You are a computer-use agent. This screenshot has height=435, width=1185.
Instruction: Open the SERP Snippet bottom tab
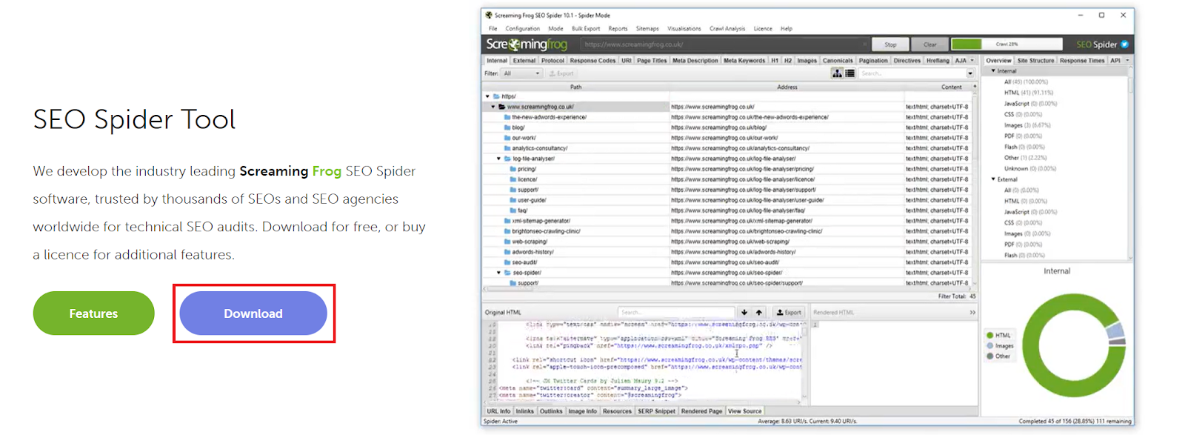point(657,411)
